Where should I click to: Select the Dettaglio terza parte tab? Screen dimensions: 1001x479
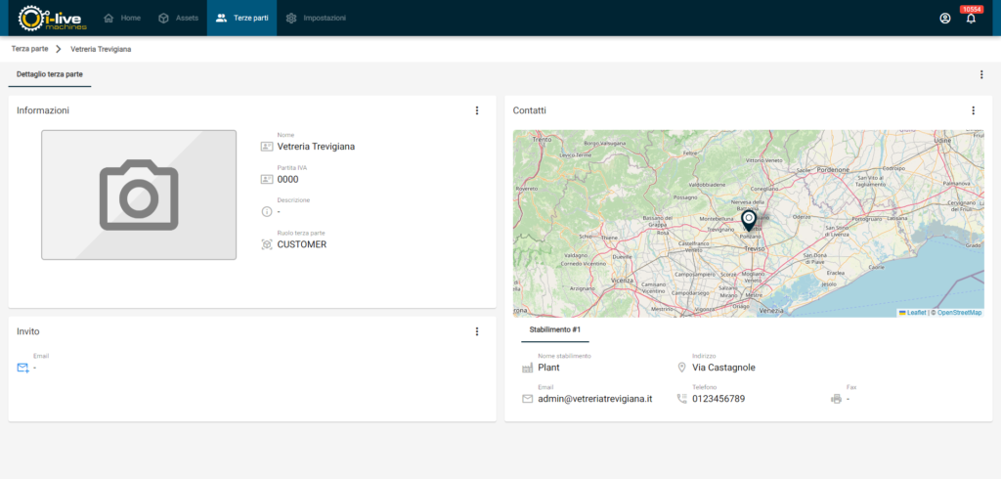[50, 74]
